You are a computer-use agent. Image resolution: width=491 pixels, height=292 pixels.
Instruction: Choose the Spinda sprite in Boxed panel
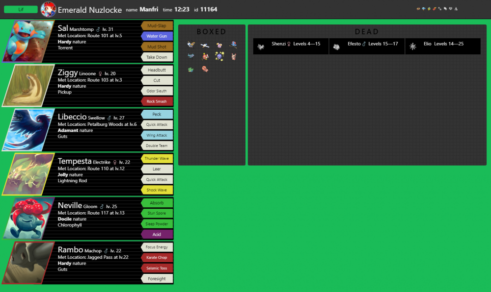coord(234,56)
